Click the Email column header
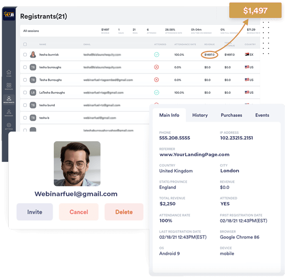The height and width of the screenshot is (278, 285). 87,44
